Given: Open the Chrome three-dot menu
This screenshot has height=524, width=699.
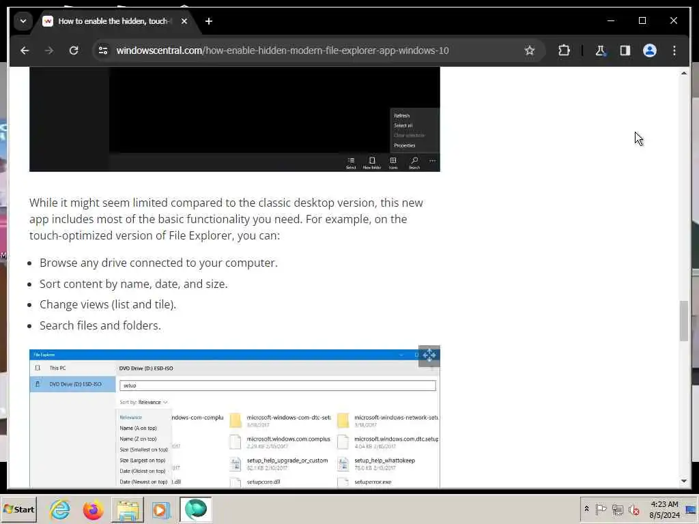Looking at the screenshot, I should coord(674,50).
